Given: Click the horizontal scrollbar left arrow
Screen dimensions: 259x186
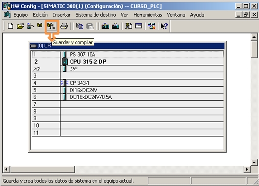Looking at the screenshot, I should [6, 169].
